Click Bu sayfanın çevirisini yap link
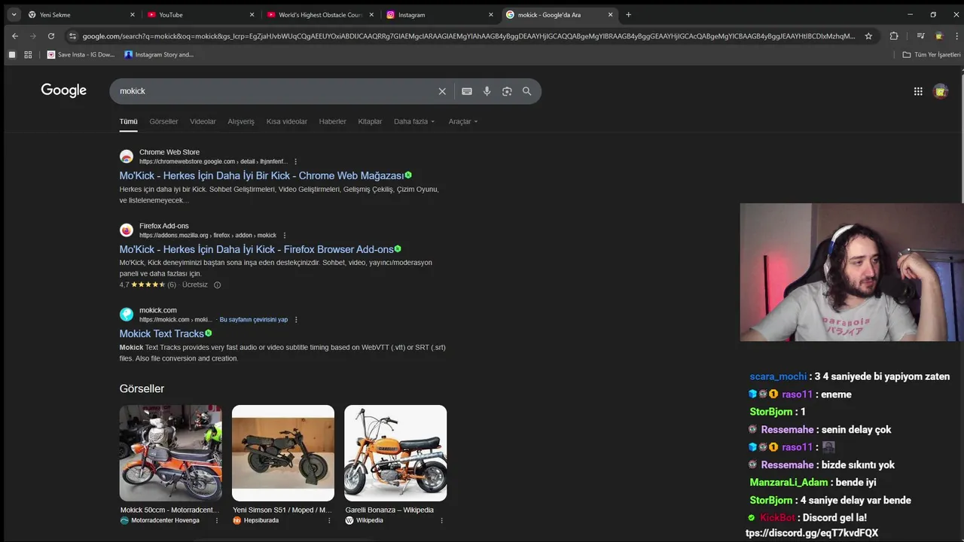Image resolution: width=964 pixels, height=542 pixels. [254, 319]
